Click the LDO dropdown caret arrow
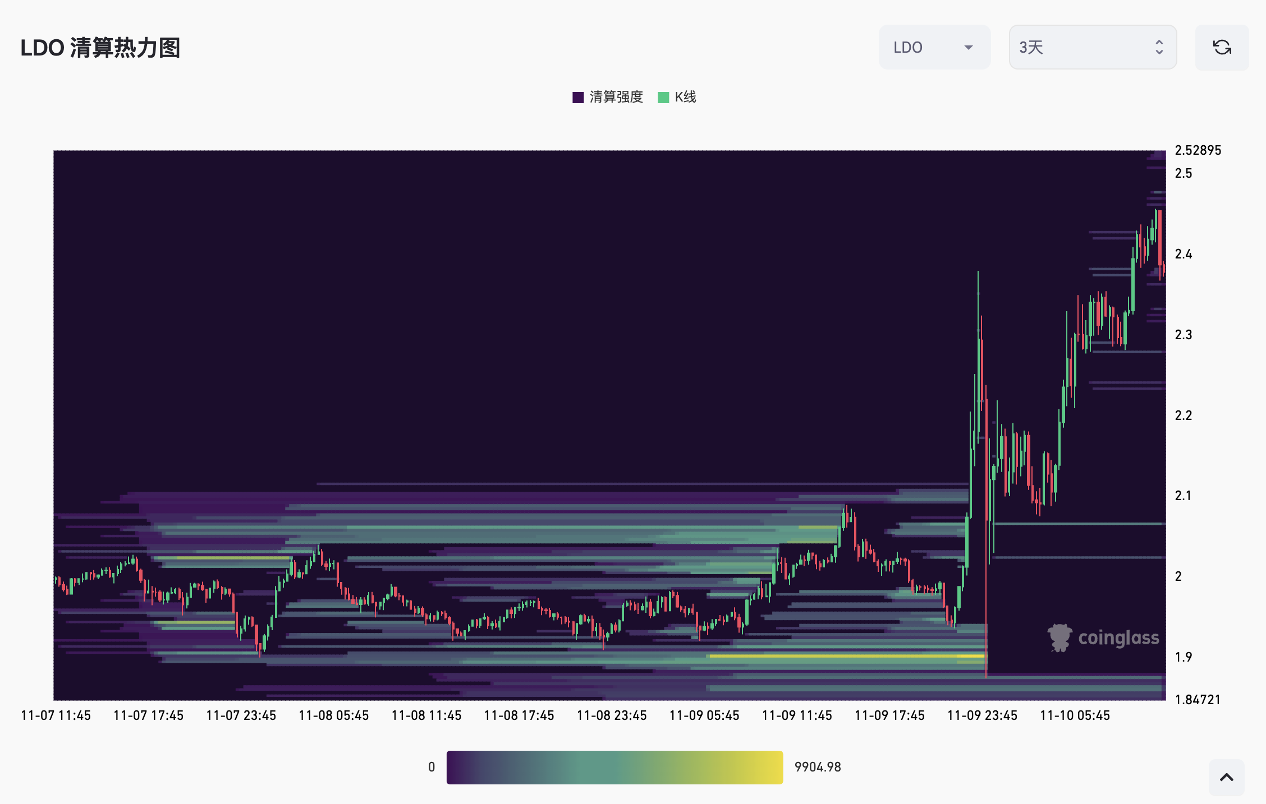1266x804 pixels. (x=968, y=48)
